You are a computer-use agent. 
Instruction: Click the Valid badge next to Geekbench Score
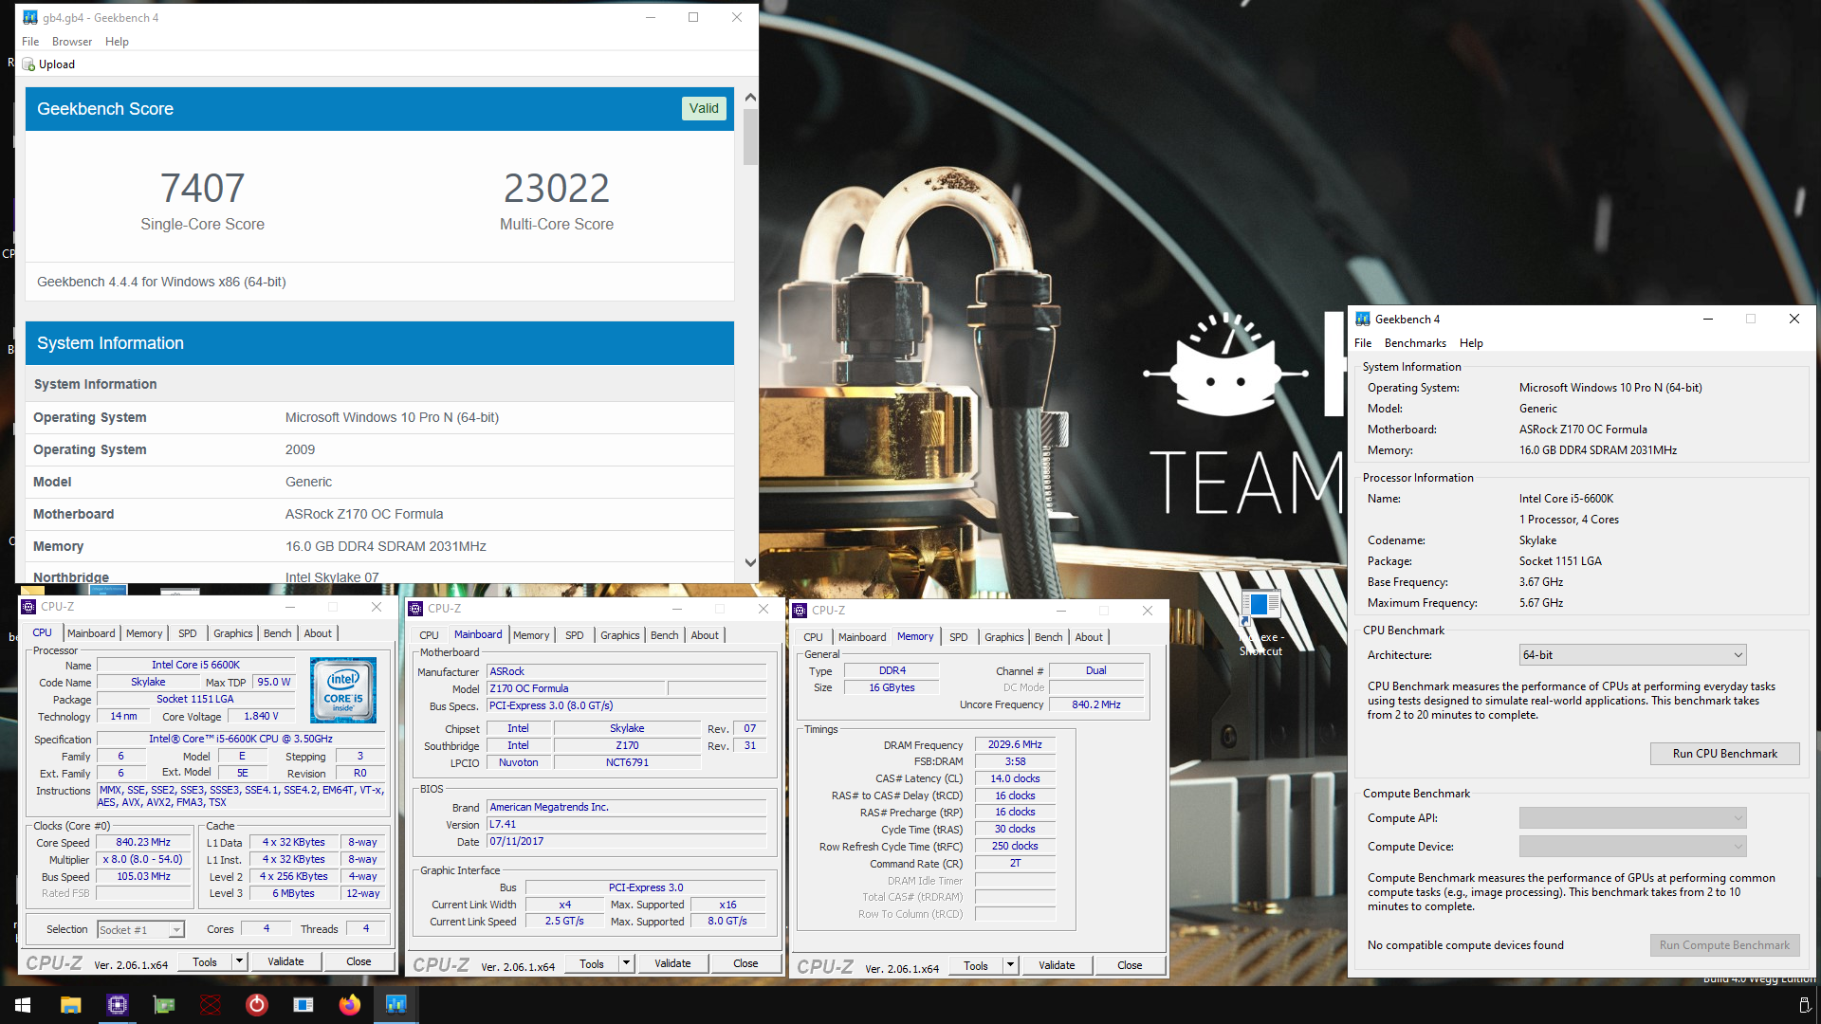pyautogui.click(x=704, y=109)
